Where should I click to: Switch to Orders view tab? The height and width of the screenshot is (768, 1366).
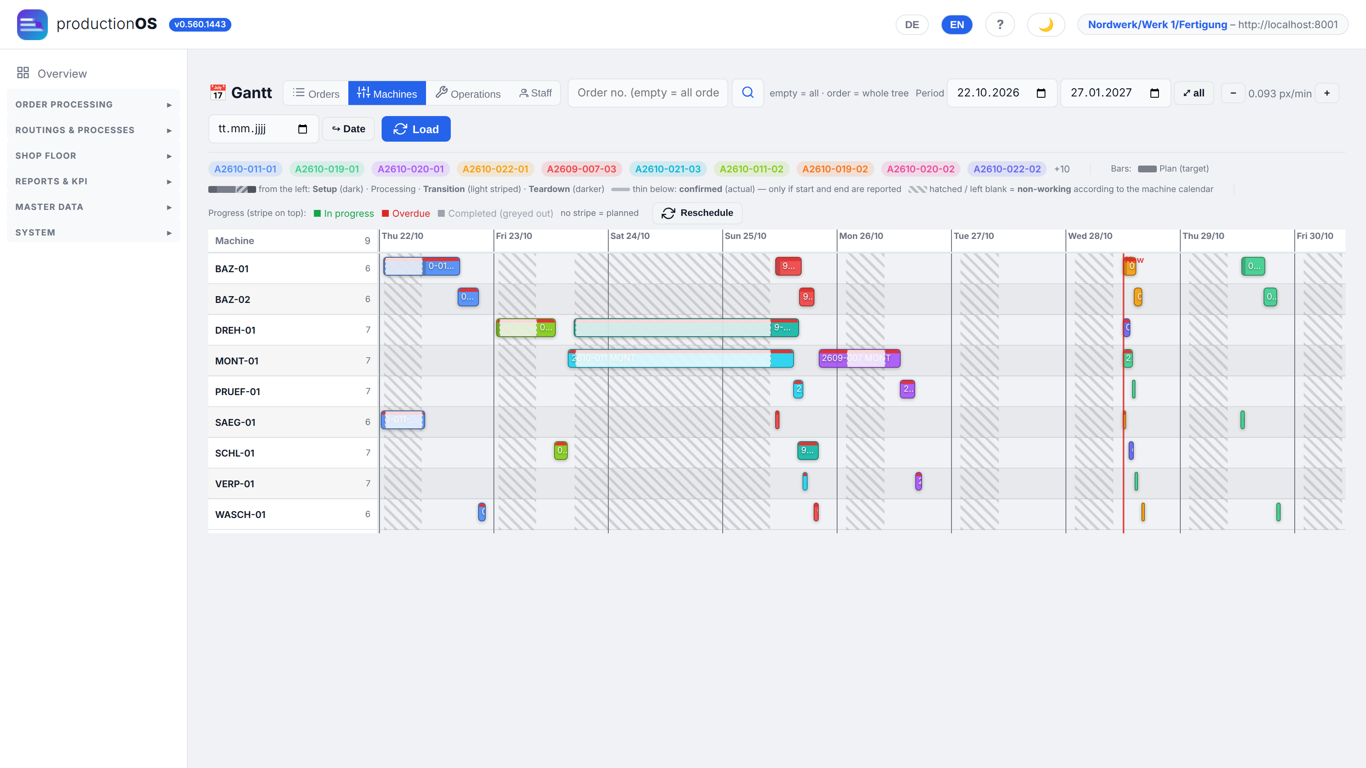coord(316,93)
